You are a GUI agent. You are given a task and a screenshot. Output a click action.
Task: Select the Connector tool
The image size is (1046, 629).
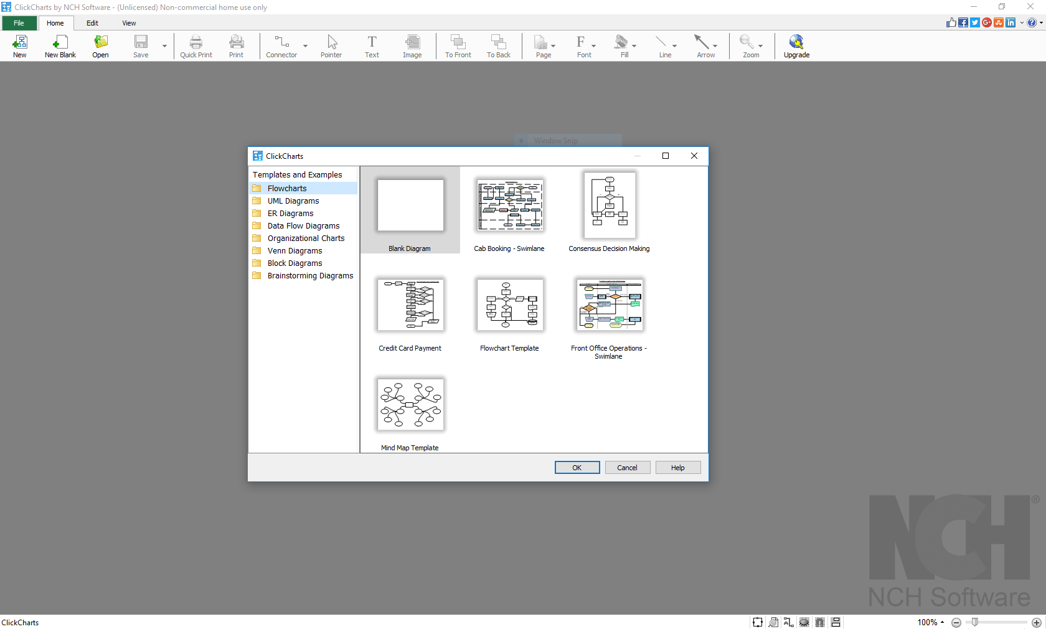pyautogui.click(x=280, y=45)
